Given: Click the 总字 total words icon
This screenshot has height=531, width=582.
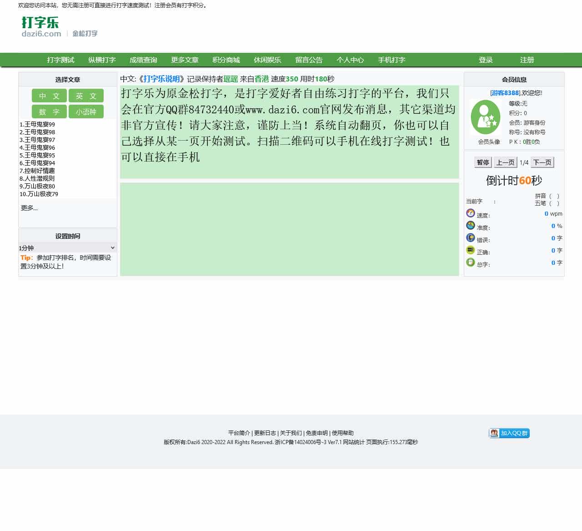Looking at the screenshot, I should [470, 262].
